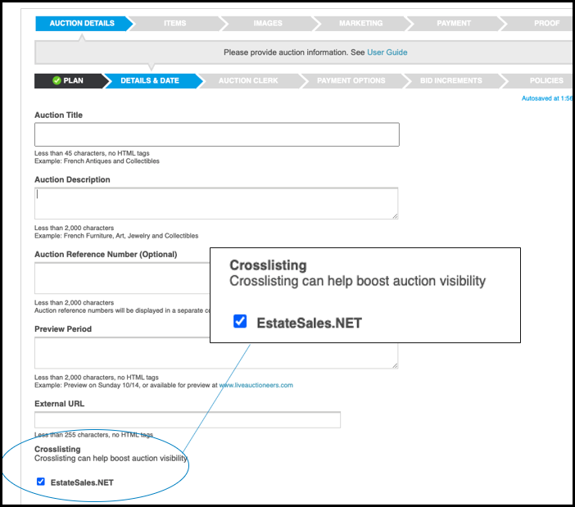
Task: Open the Items step tab
Action: (x=175, y=24)
